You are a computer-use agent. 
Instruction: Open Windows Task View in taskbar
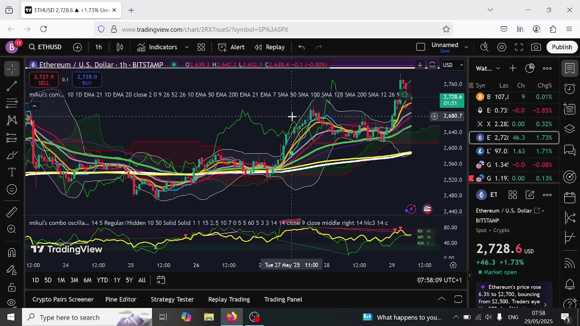tap(163, 317)
